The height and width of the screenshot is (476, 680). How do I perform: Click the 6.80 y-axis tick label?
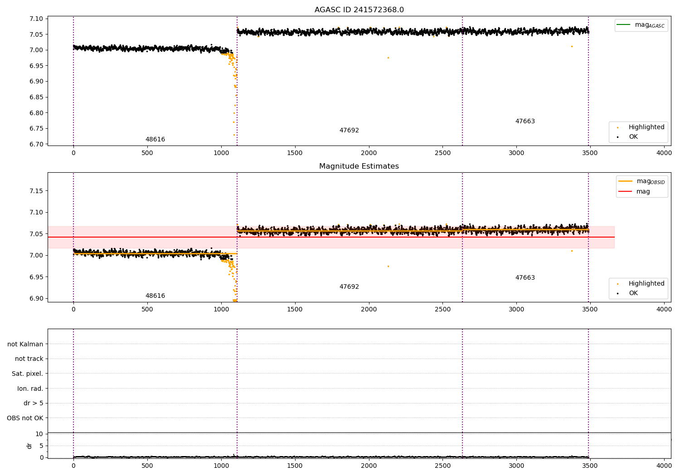click(x=37, y=113)
